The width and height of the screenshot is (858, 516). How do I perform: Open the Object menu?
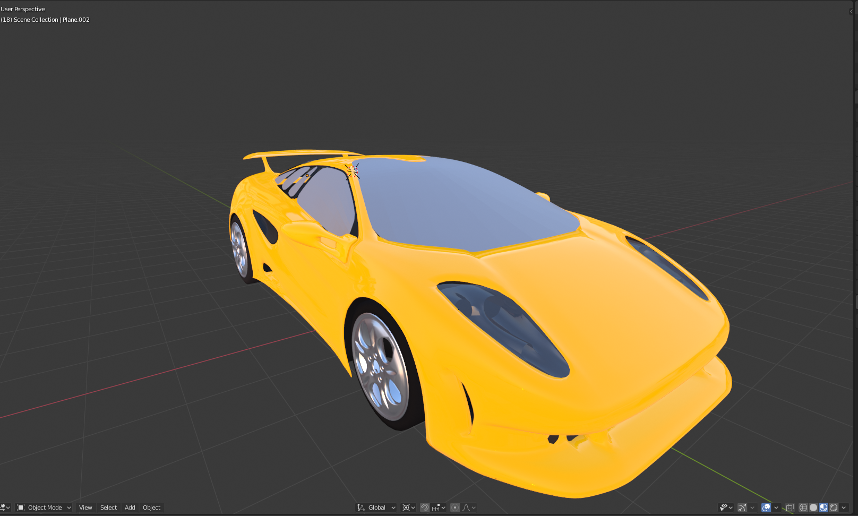pyautogui.click(x=152, y=508)
